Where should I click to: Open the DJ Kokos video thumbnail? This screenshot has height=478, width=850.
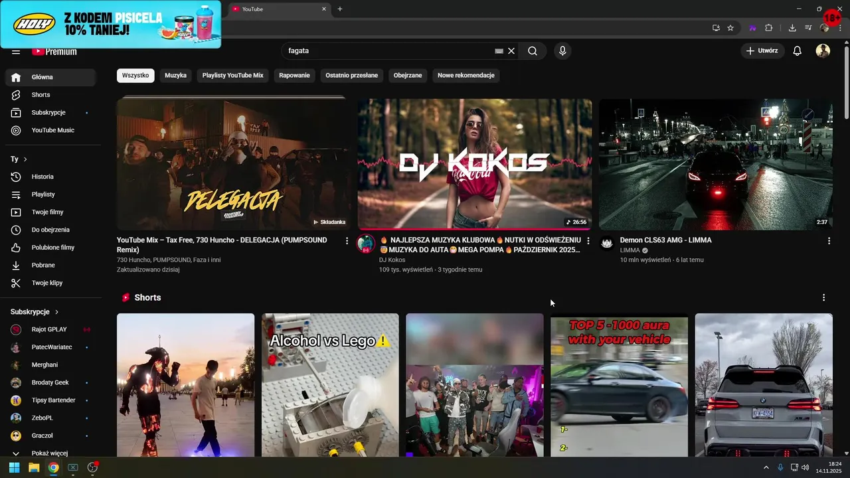475,164
